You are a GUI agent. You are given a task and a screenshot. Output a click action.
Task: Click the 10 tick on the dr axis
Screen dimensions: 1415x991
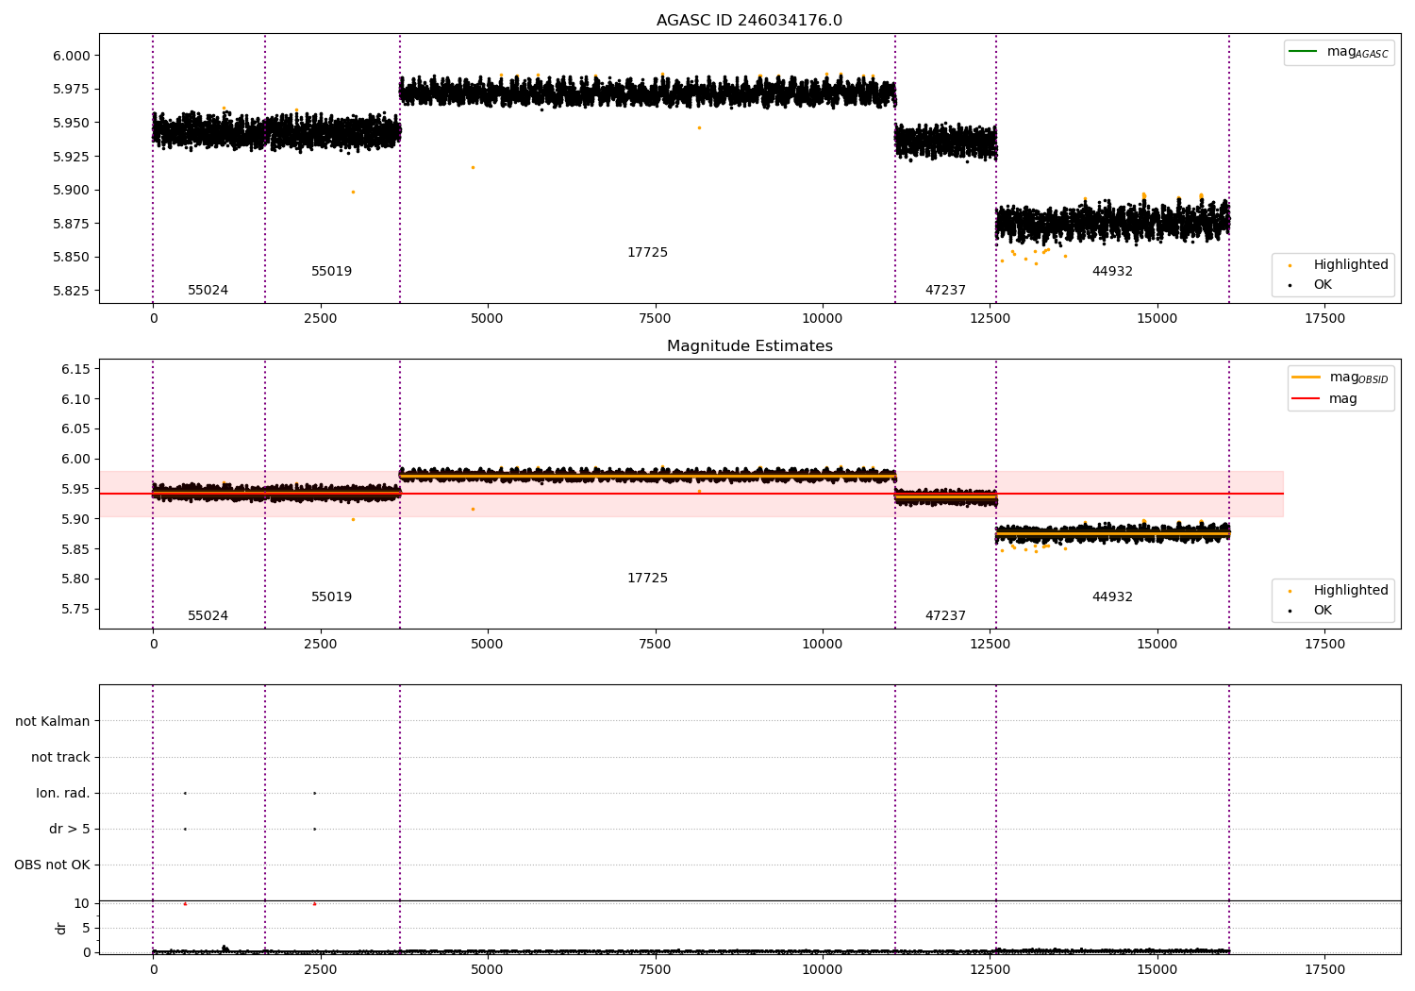(82, 904)
